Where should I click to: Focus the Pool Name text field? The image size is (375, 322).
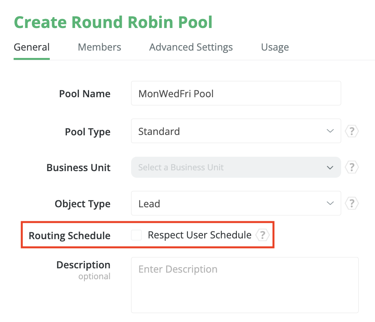click(x=236, y=93)
